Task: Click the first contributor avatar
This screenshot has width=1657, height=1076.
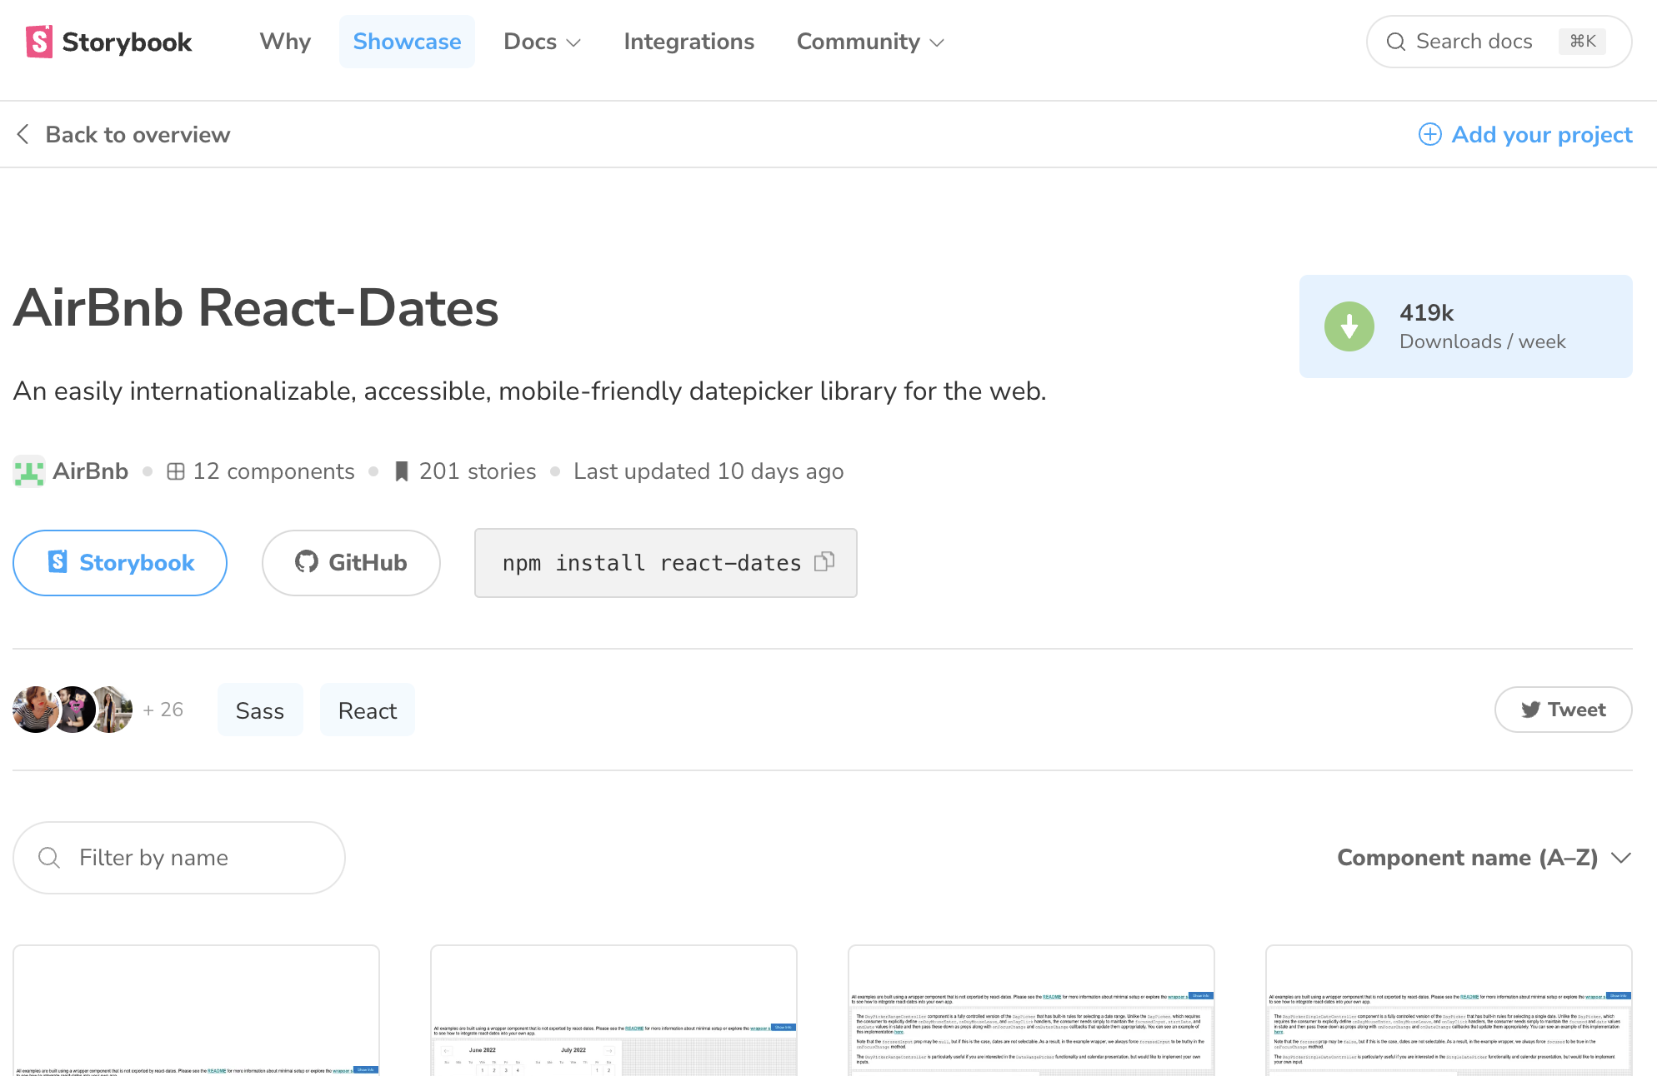Action: coord(35,710)
